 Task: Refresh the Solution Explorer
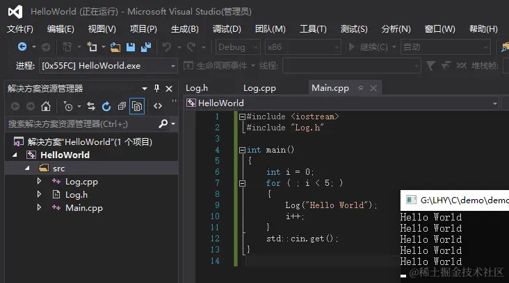106,106
